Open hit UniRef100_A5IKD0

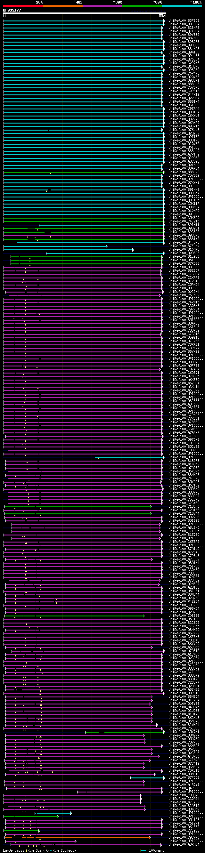(x=184, y=260)
